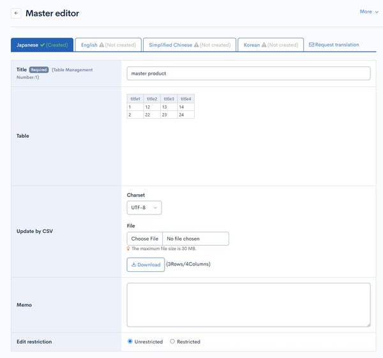Click the green checkmark on Japanese tab

coord(42,45)
